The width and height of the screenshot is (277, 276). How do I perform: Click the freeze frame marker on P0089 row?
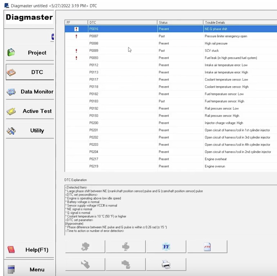[76, 51]
